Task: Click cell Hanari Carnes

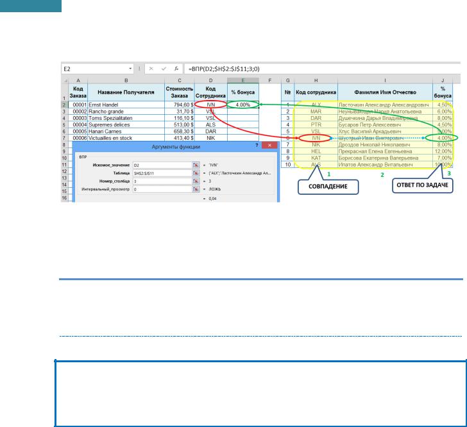Action: click(x=126, y=131)
